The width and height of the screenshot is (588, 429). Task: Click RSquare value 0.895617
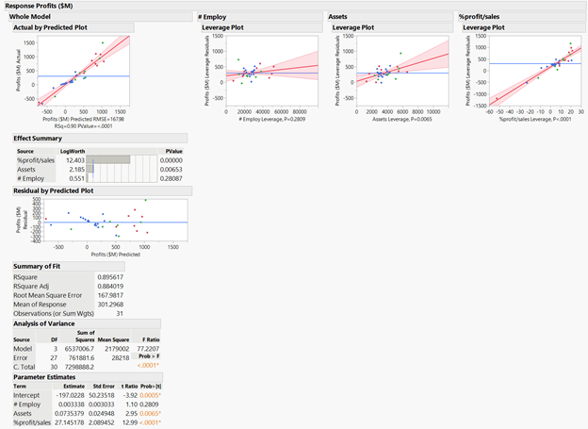[110, 277]
